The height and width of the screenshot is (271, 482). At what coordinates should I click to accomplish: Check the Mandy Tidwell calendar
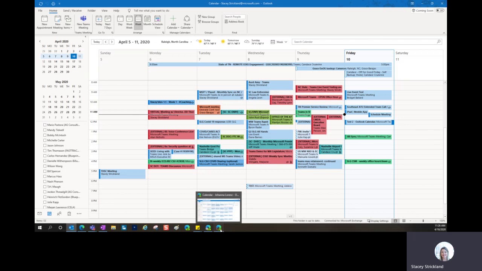[x=45, y=130]
